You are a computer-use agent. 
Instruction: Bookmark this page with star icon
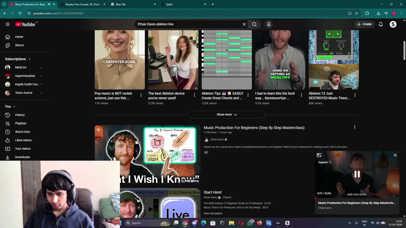[x=357, y=13]
